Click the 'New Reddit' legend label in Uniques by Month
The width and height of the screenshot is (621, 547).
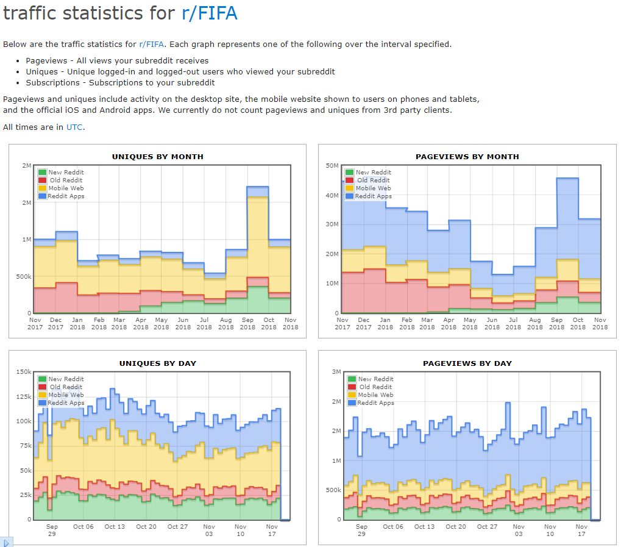66,173
